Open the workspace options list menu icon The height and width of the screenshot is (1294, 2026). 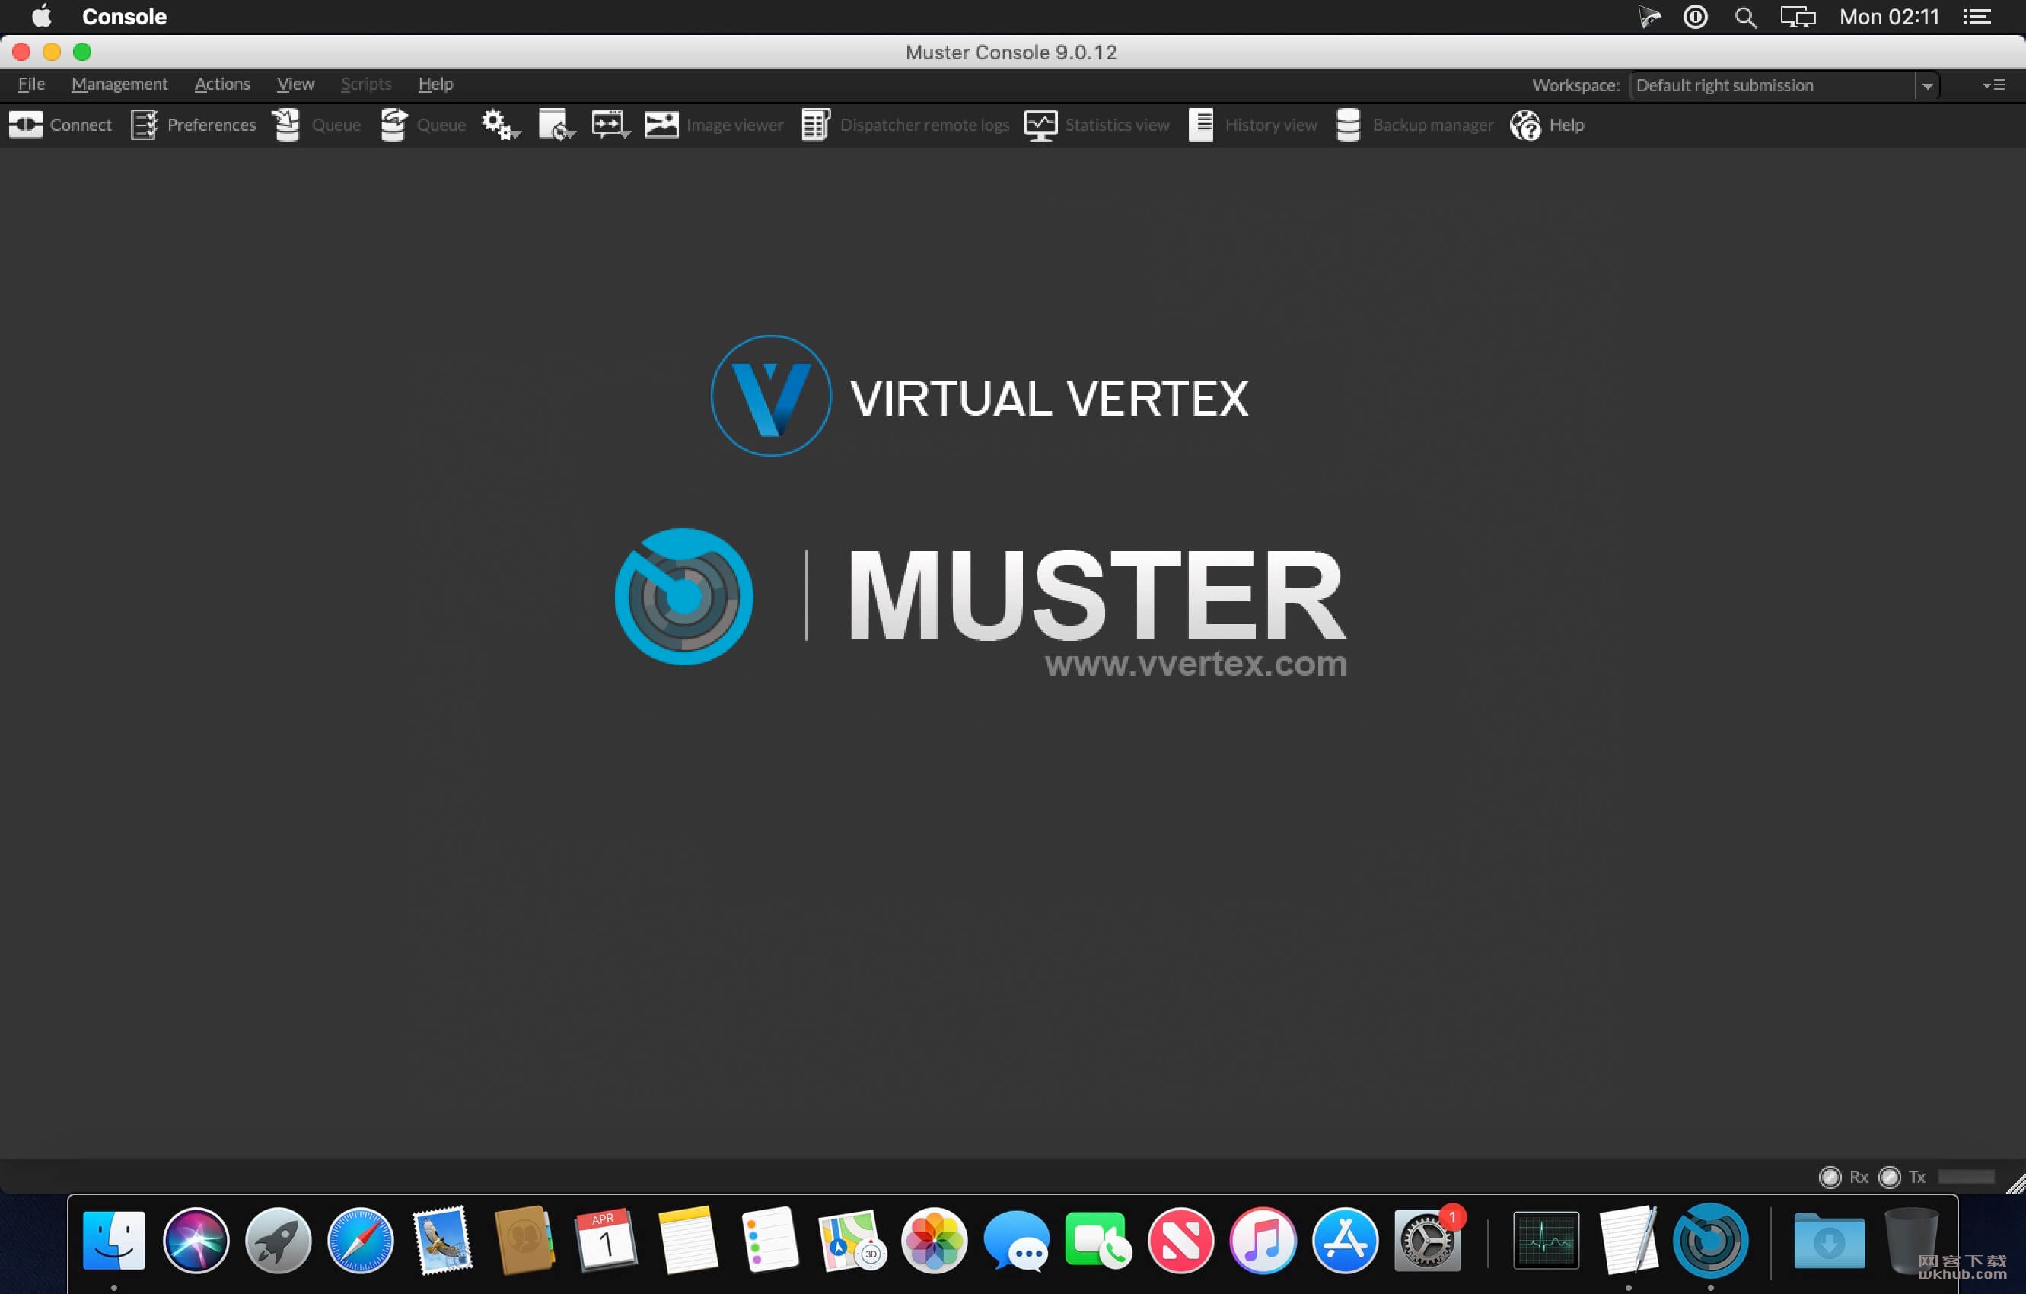pyautogui.click(x=1993, y=85)
